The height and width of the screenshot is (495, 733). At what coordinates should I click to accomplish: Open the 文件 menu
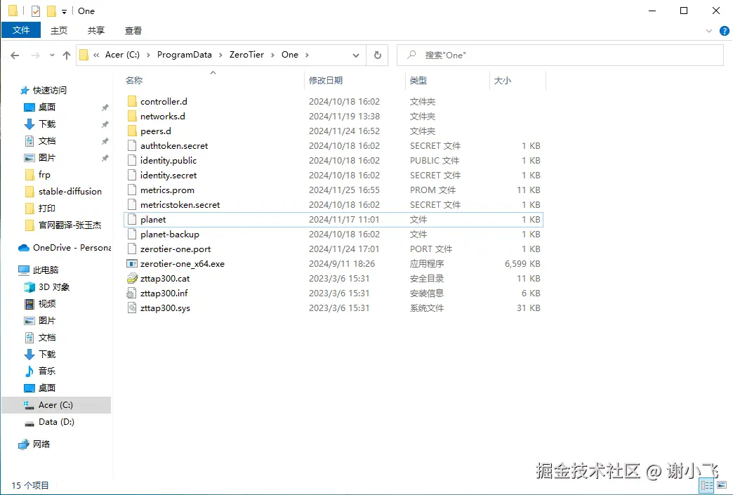[x=22, y=30]
